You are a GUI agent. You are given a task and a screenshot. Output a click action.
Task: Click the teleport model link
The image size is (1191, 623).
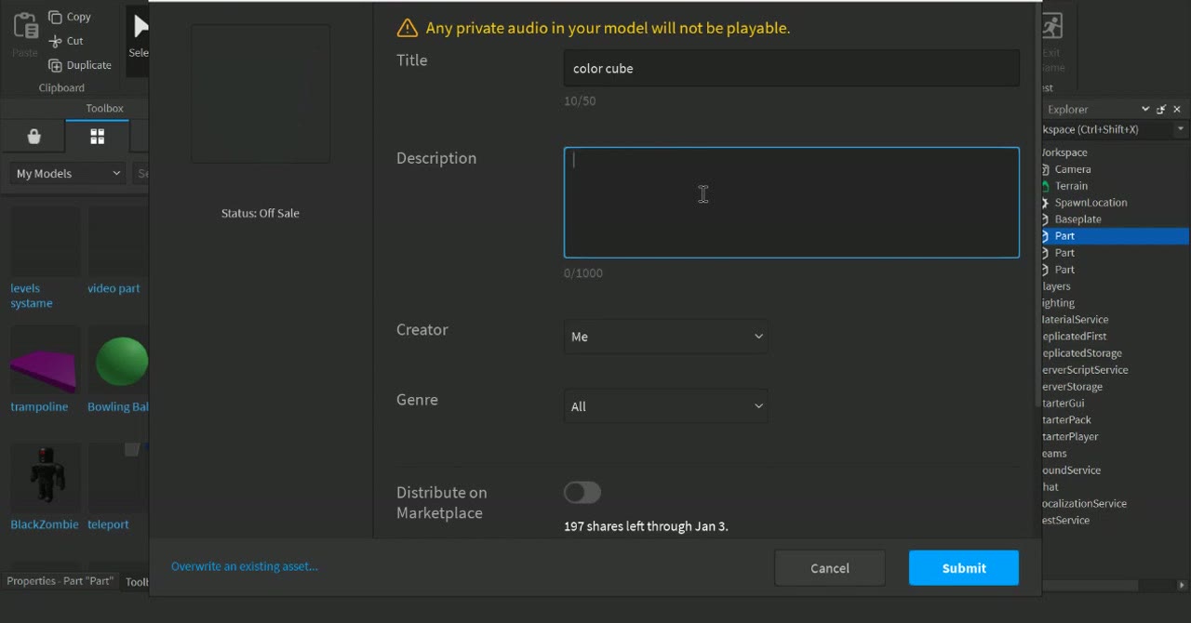[x=108, y=524]
